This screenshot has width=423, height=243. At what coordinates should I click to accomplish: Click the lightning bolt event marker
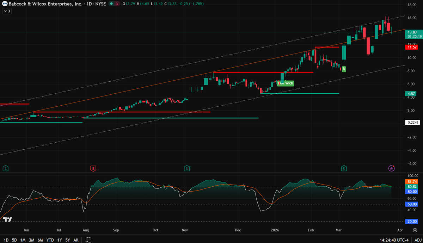tap(391, 168)
